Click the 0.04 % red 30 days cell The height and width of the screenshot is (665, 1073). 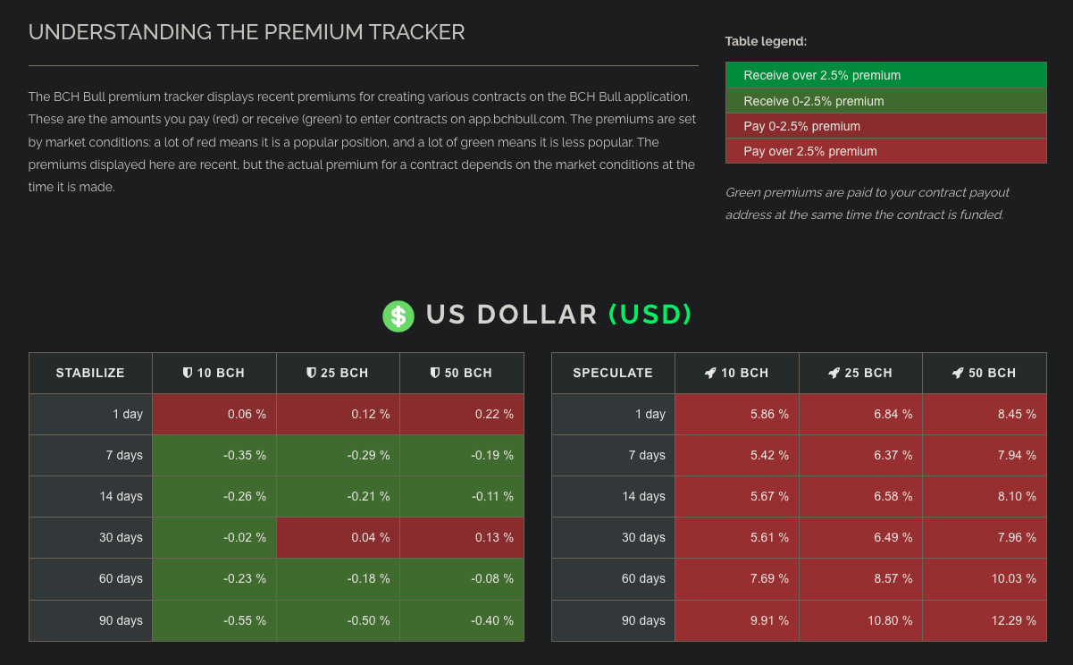pyautogui.click(x=338, y=537)
